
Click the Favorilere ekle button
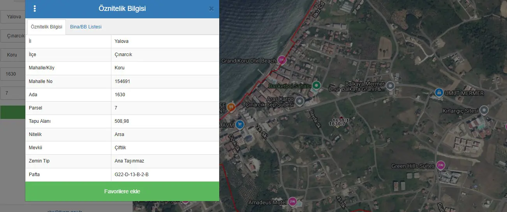tap(122, 191)
